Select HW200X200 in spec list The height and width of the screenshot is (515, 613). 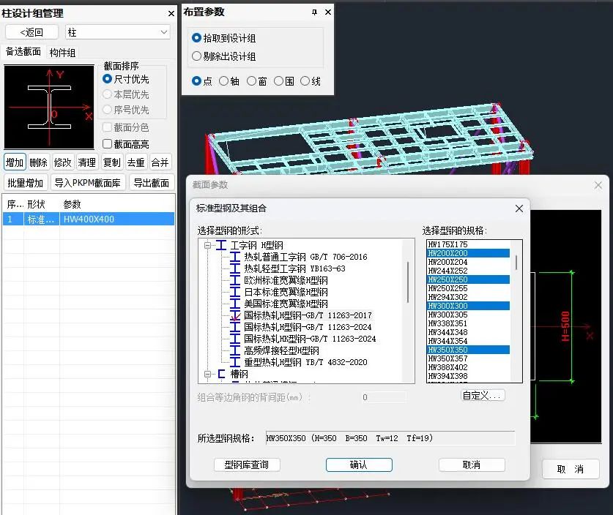[468, 253]
